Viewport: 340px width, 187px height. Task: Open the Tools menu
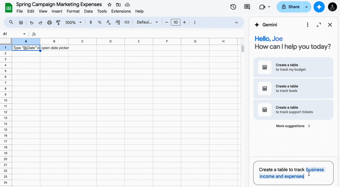point(102,11)
